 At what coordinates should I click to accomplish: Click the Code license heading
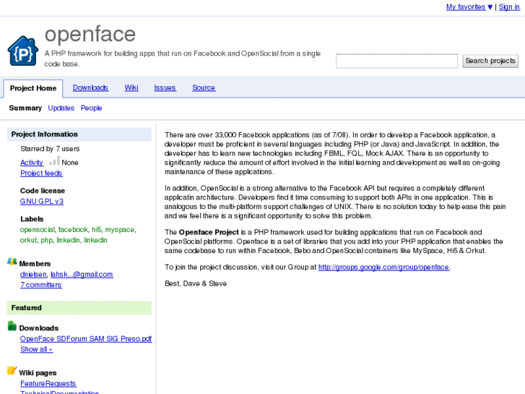click(x=43, y=191)
